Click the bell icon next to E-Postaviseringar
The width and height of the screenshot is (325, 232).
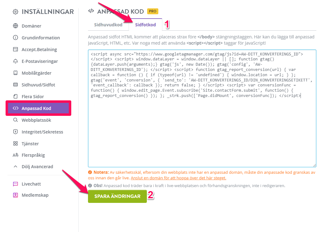tap(15, 61)
